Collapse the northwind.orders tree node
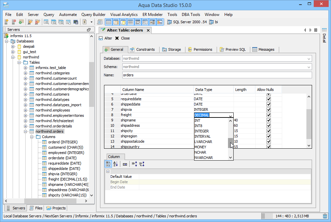The image size is (331, 222). (x=26, y=131)
